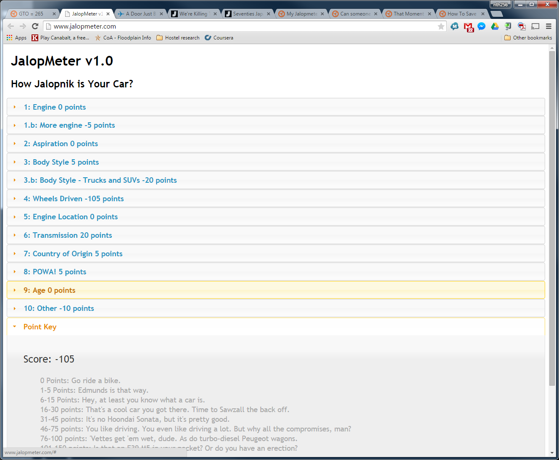
Task: Switch to the My Jalopmeter tab
Action: click(301, 14)
